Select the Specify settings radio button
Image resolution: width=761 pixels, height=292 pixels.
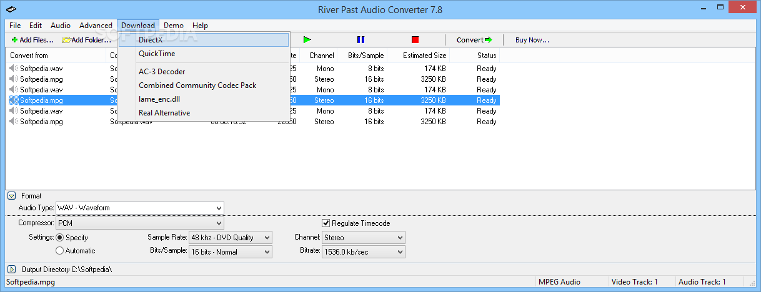point(60,238)
